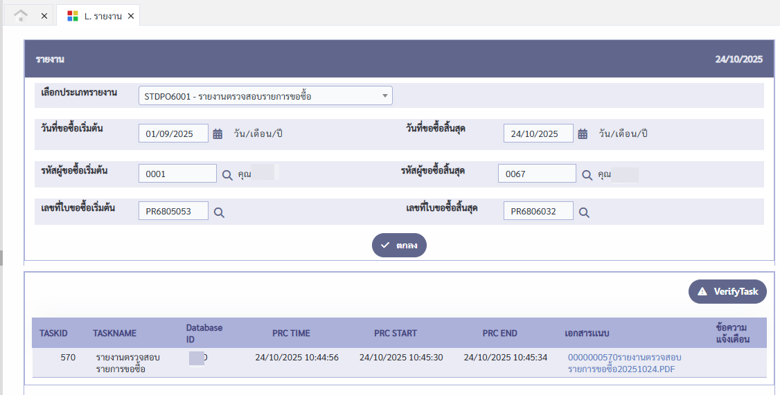The image size is (780, 395).
Task: Click the VerifyTask button
Action: [x=727, y=291]
